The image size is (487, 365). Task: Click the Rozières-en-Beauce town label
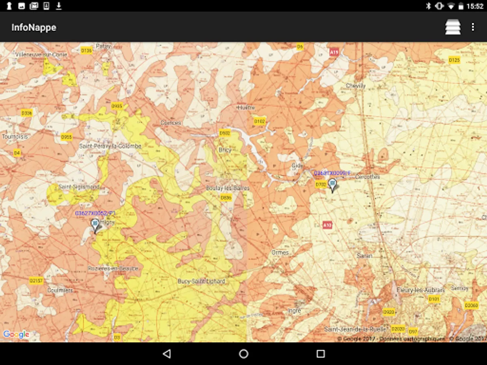[x=113, y=268]
